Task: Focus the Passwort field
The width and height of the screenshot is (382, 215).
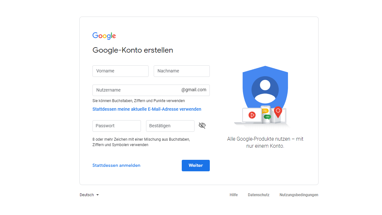Action: point(116,126)
